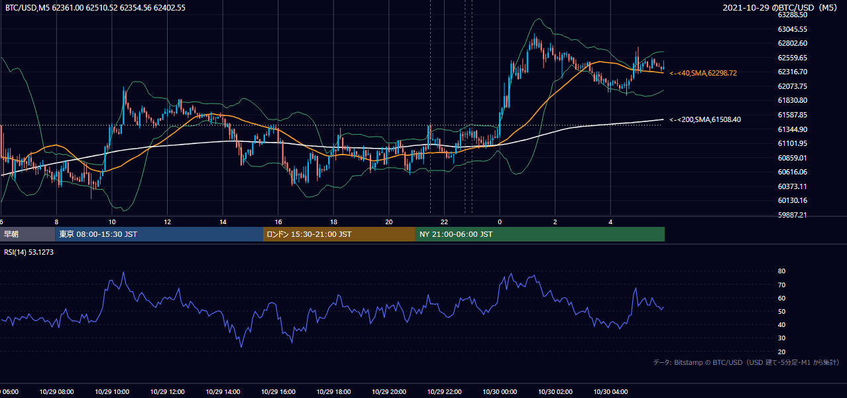The height and width of the screenshot is (398, 847).
Task: Click the 10/29 08:00 time axis label
Action: pyautogui.click(x=56, y=391)
